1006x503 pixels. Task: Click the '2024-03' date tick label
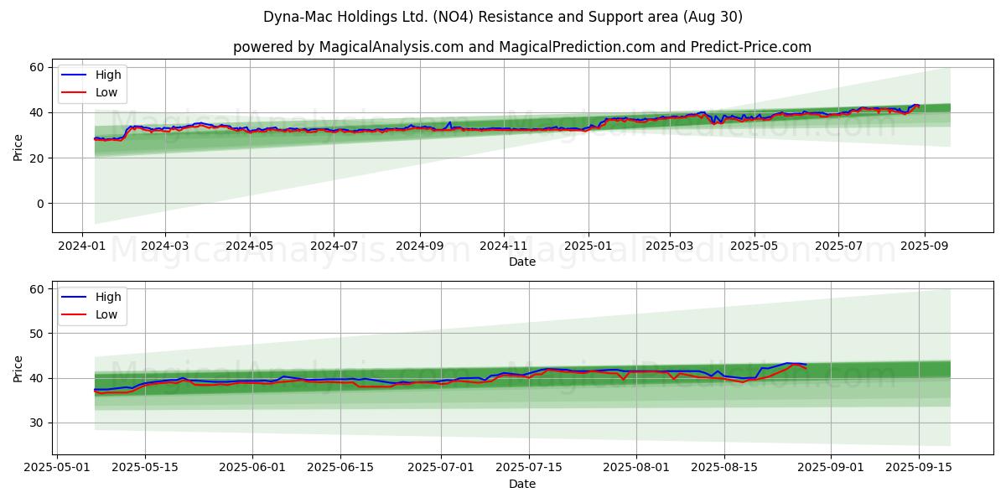pos(164,246)
